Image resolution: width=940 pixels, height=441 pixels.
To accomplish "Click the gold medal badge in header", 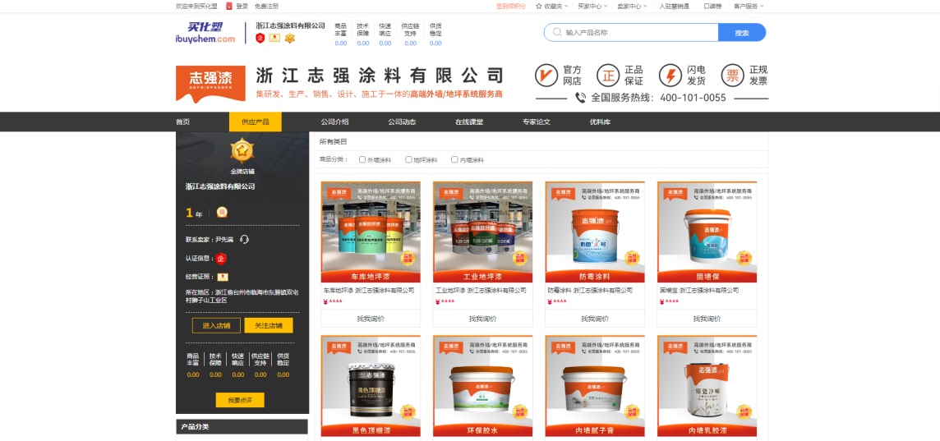I will click(x=290, y=39).
